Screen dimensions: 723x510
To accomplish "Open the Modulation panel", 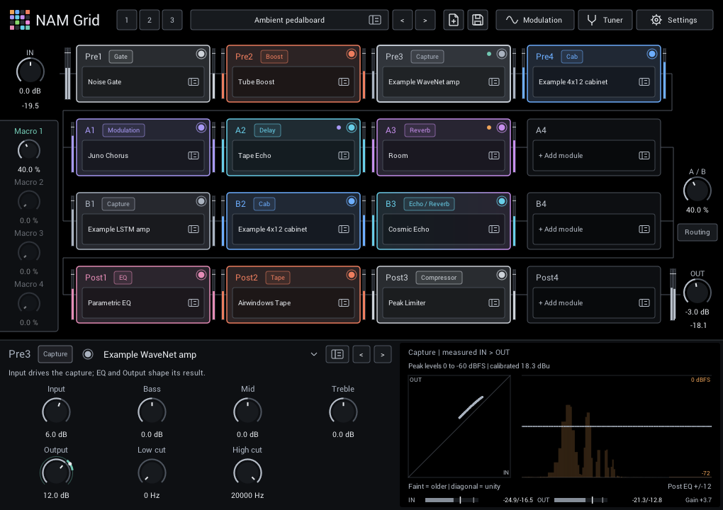I will 535,20.
